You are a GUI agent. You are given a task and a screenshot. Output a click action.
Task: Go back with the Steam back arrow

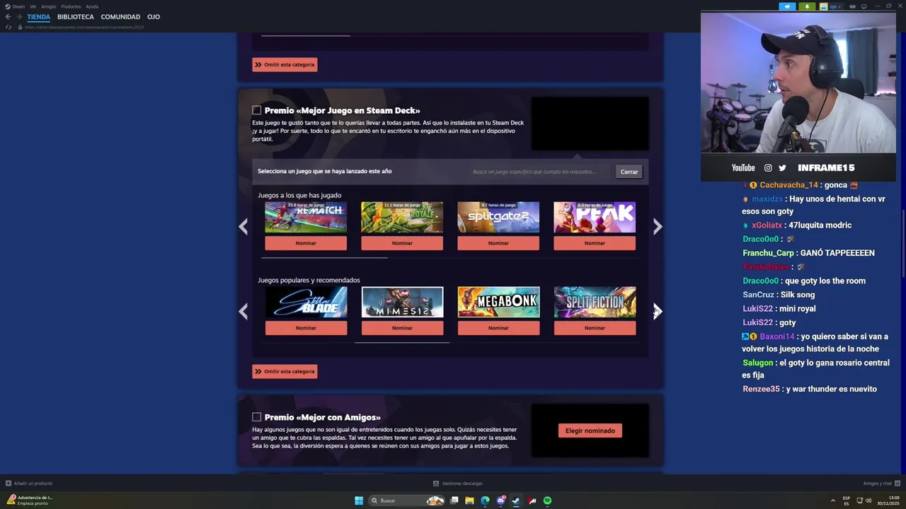[8, 17]
